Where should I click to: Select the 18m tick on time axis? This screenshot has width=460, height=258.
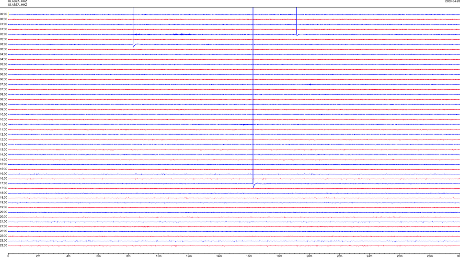(279, 256)
